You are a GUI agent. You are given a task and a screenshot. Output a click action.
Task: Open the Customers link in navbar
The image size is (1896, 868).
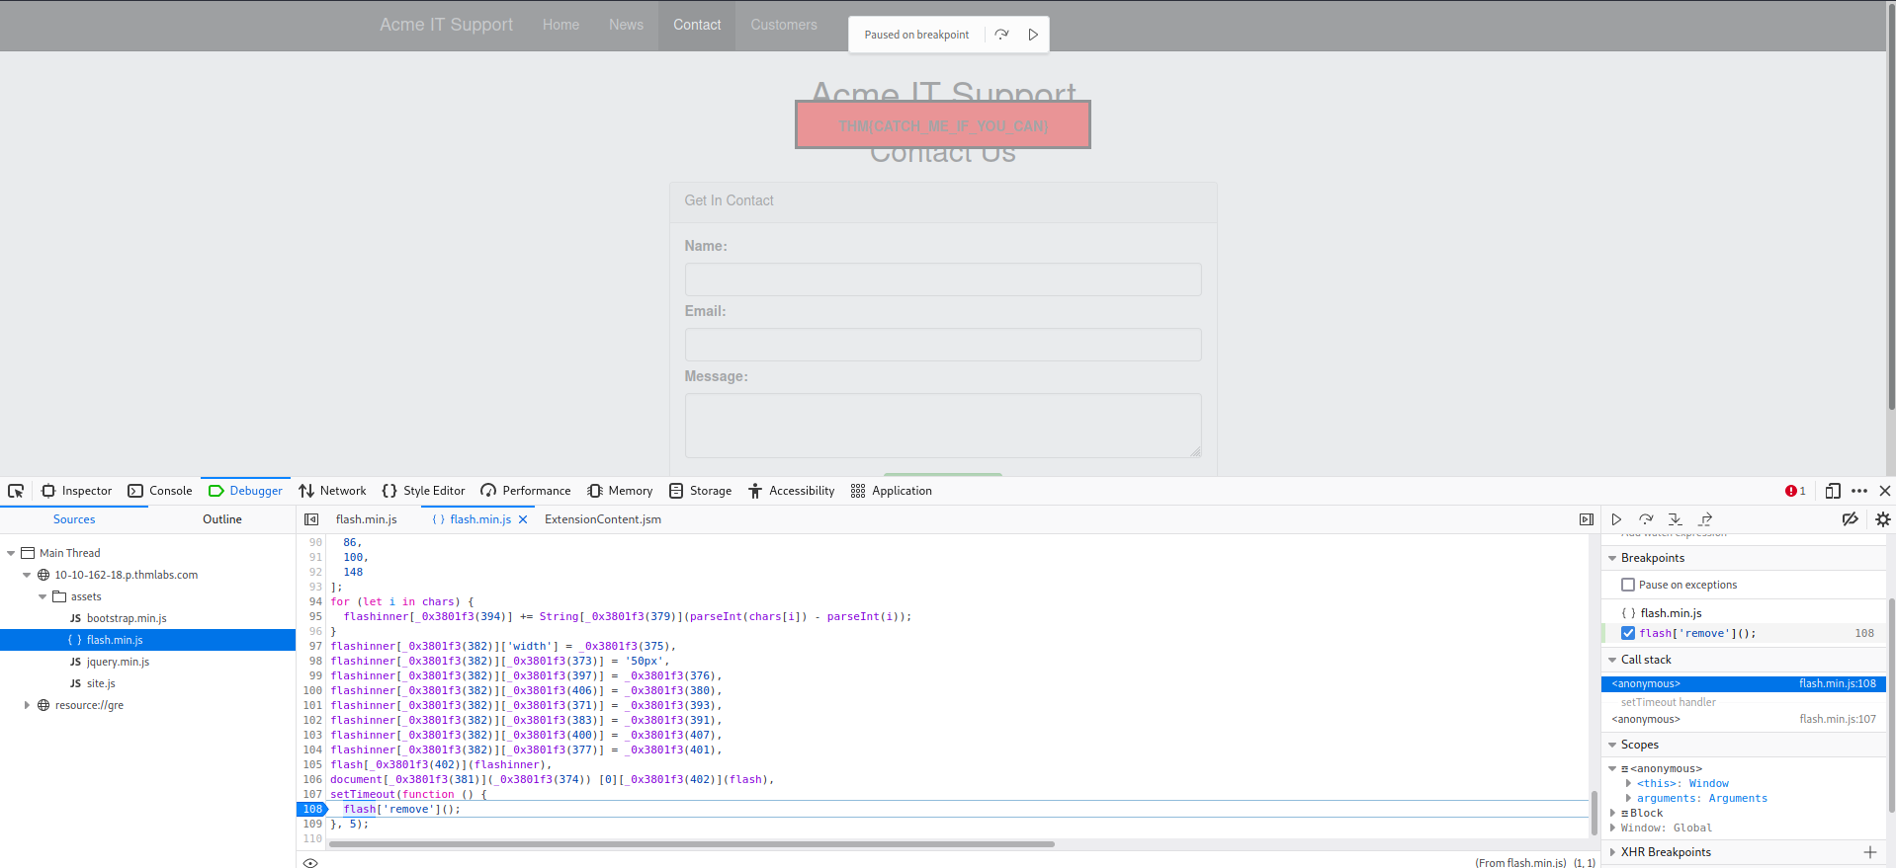[x=783, y=25]
